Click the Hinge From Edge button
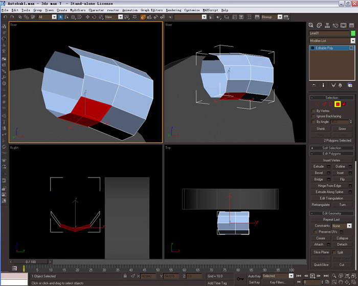 (x=329, y=186)
